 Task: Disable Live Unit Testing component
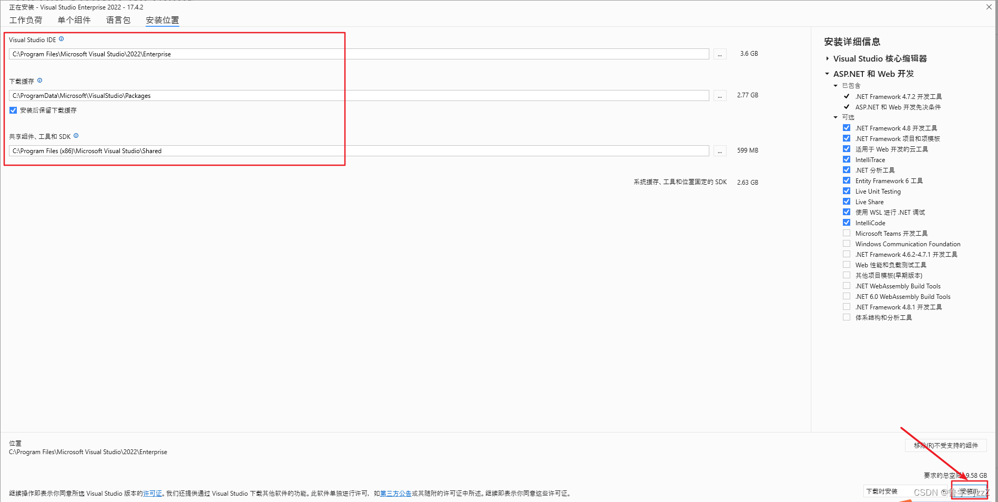click(x=847, y=191)
